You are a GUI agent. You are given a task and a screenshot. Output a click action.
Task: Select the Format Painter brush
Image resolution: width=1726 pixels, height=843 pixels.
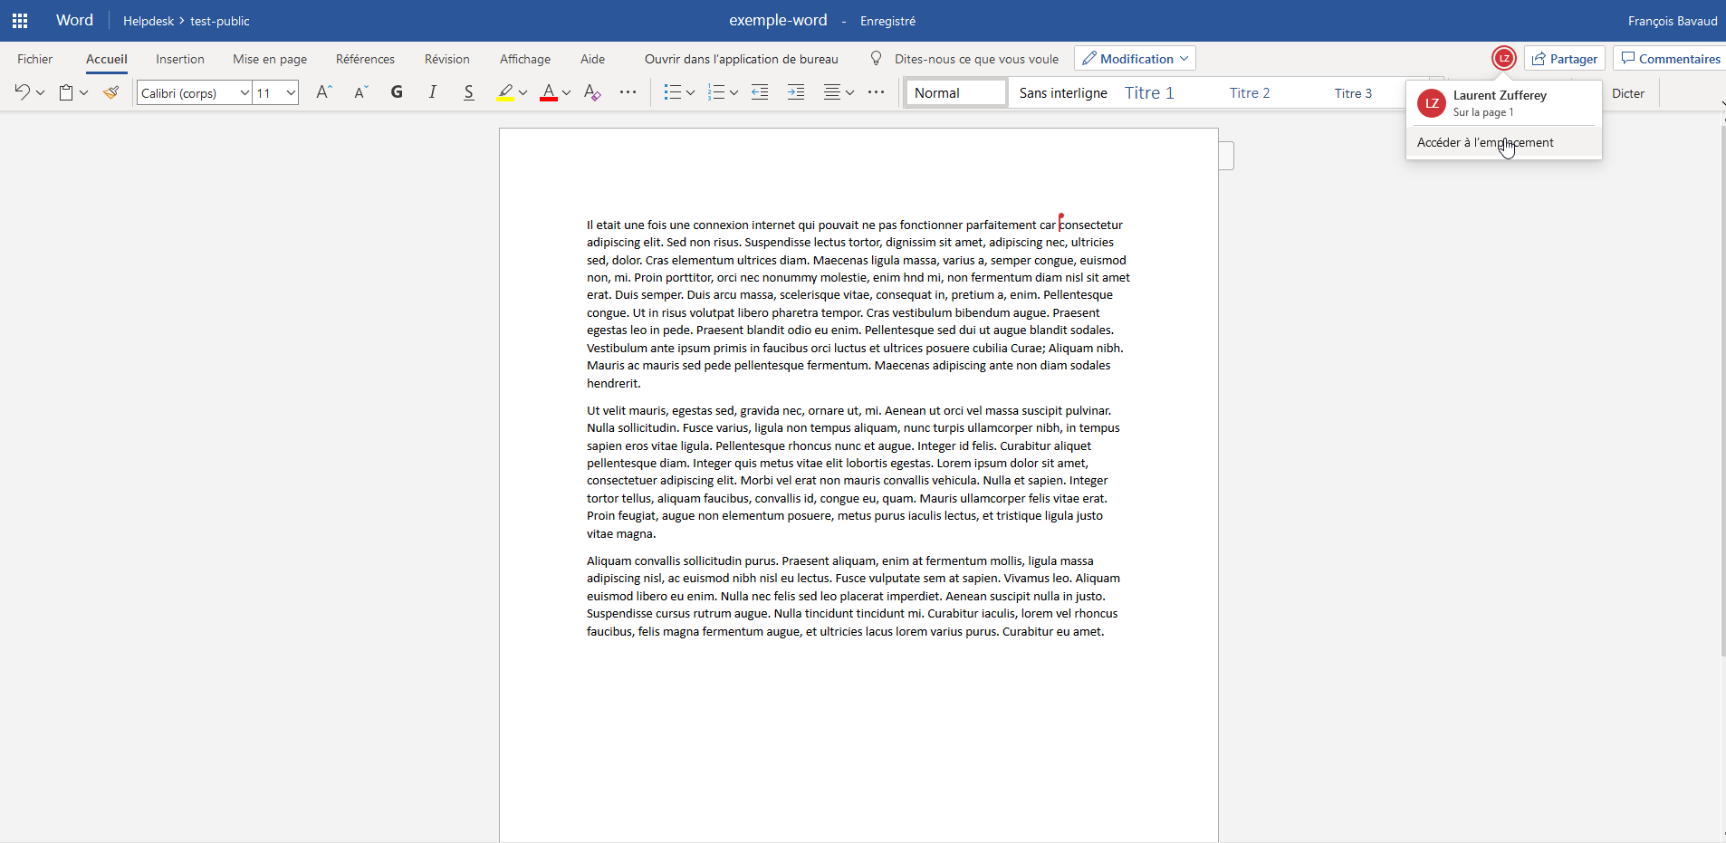pos(111,92)
